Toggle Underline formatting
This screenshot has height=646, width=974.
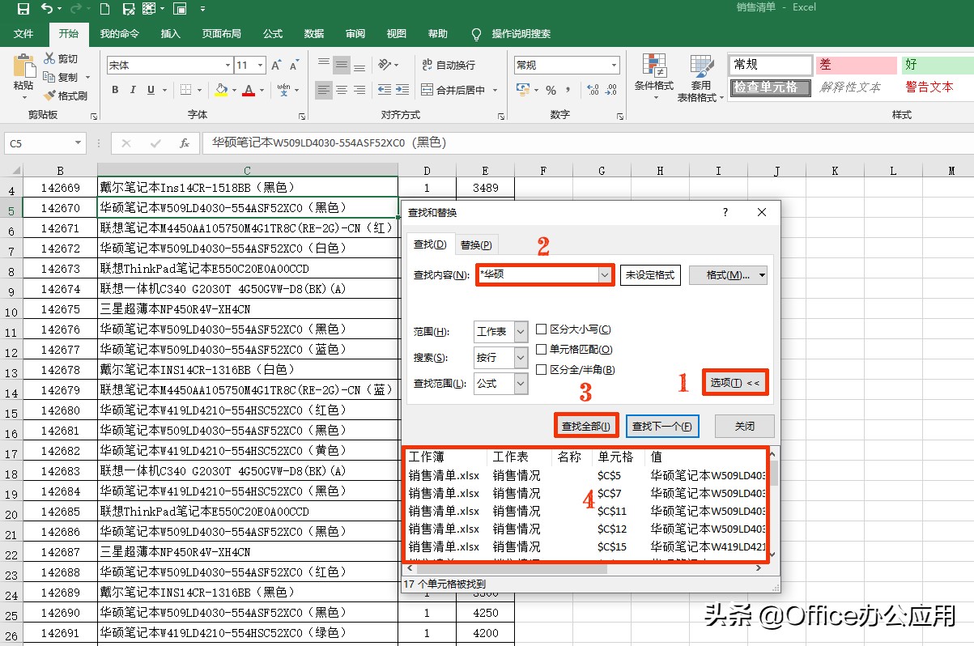(151, 90)
